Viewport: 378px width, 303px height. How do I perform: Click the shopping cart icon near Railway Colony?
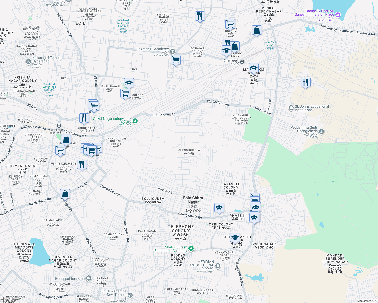point(230,23)
